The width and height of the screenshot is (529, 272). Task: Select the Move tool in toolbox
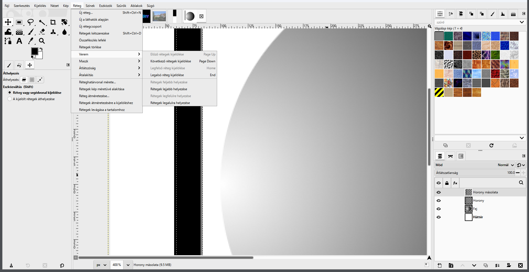(8, 22)
